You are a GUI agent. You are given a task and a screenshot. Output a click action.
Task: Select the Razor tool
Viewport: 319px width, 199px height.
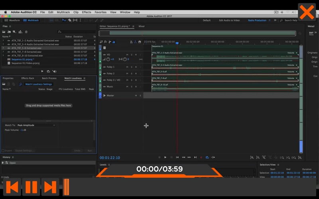[69, 20]
